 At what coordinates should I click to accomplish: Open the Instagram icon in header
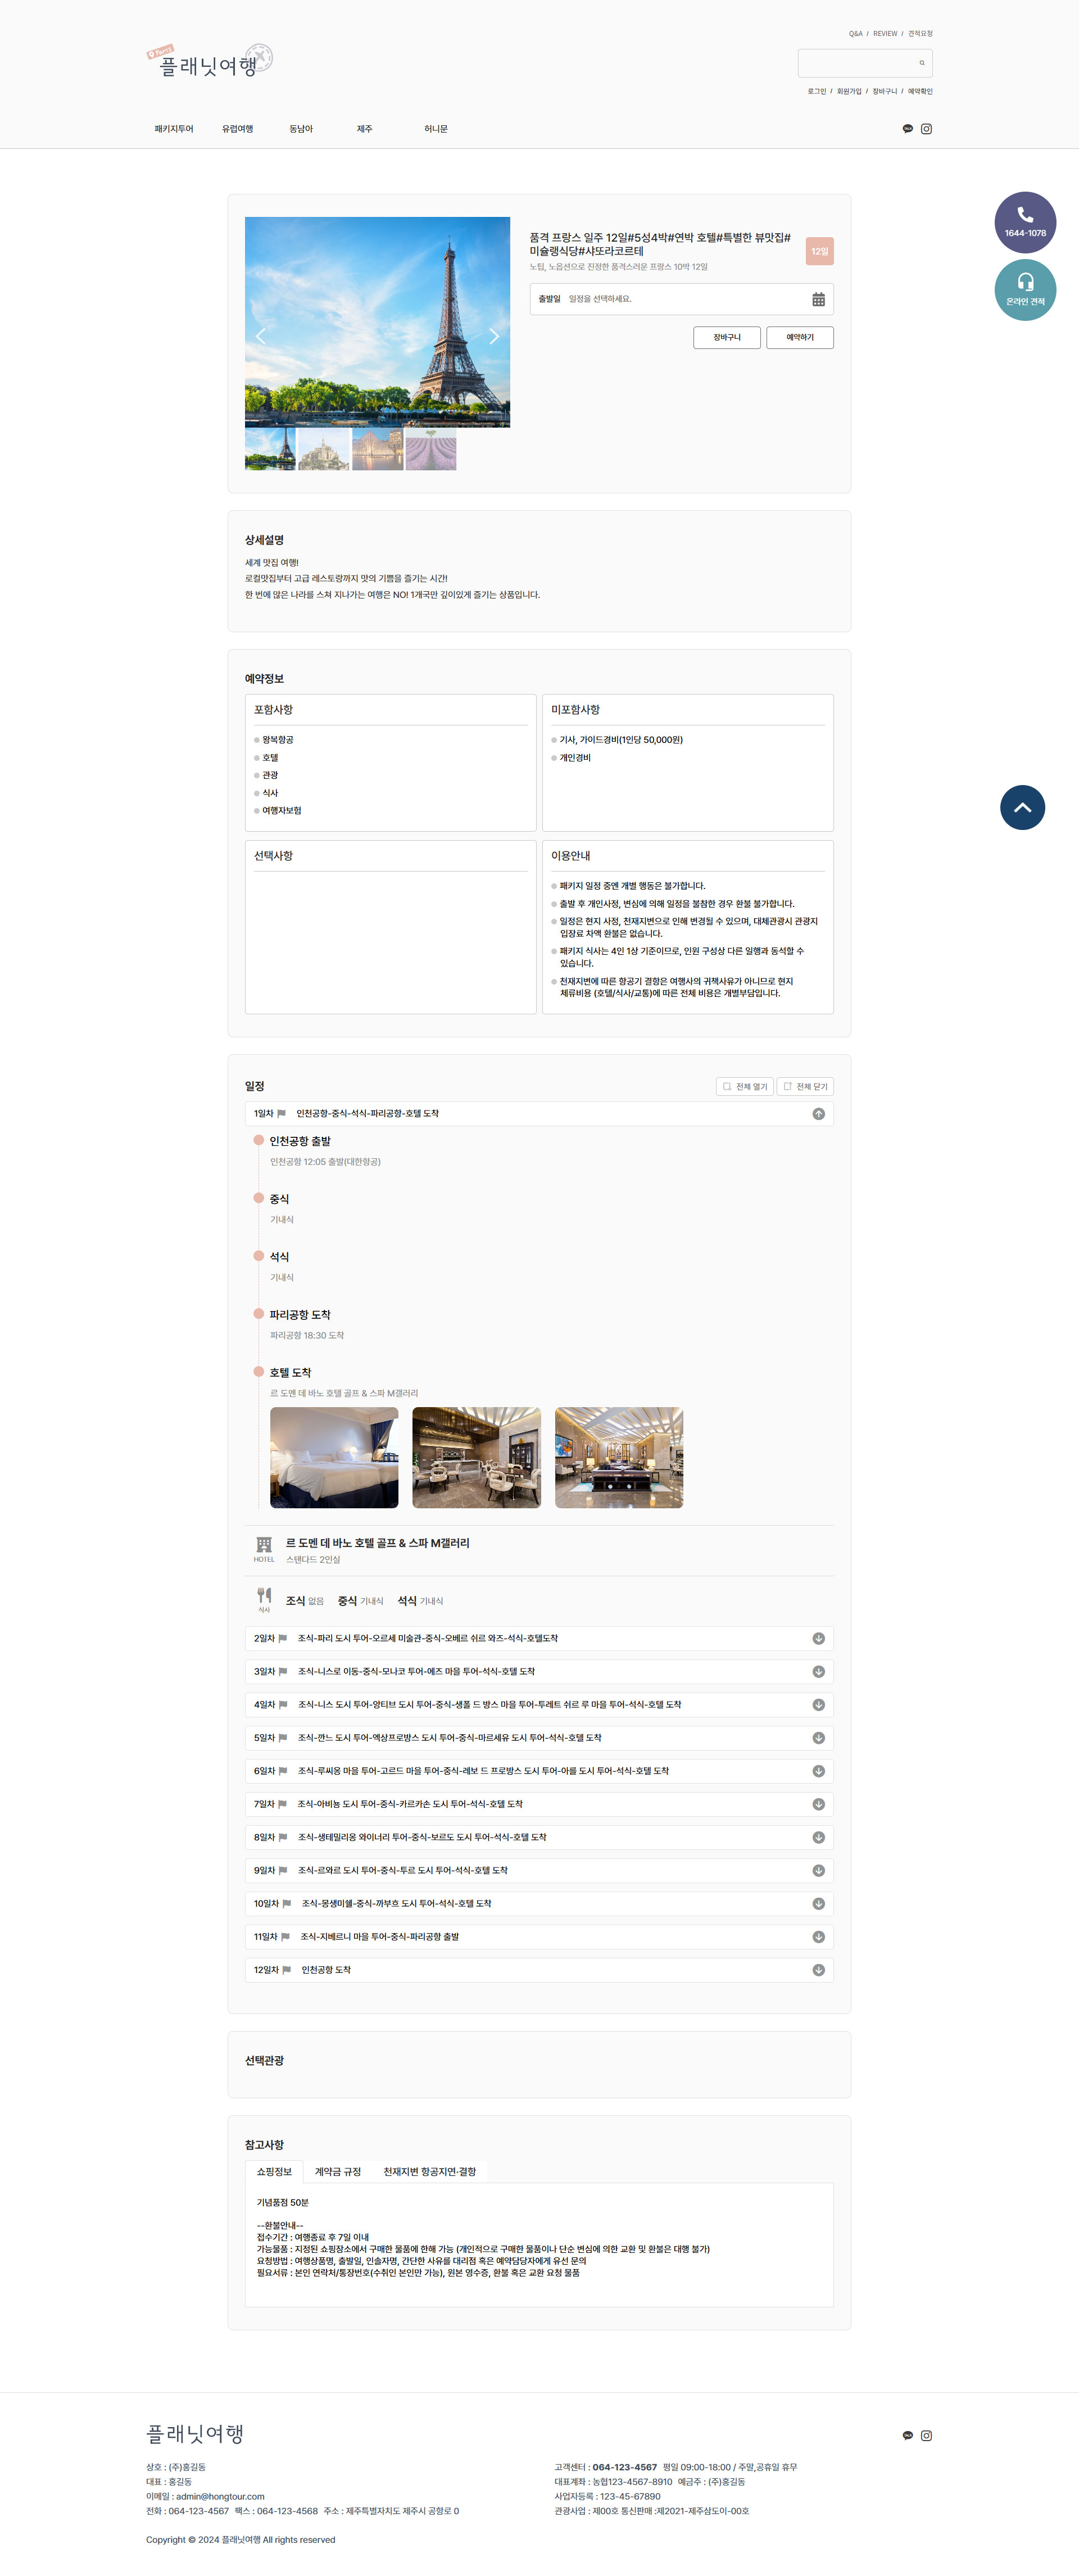pyautogui.click(x=926, y=129)
